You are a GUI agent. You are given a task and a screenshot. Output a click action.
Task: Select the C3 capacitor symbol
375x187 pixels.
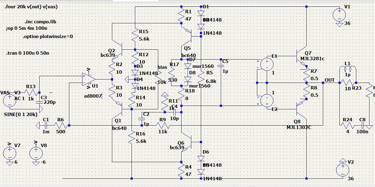click(x=39, y=103)
